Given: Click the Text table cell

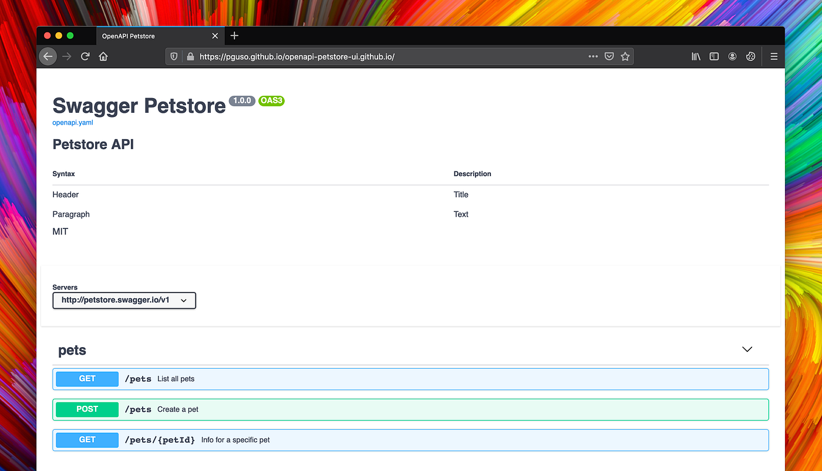Looking at the screenshot, I should 461,214.
